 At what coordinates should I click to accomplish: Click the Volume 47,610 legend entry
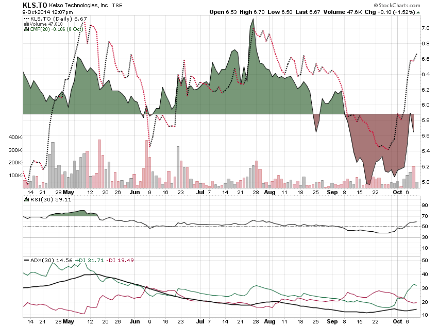pos(46,24)
